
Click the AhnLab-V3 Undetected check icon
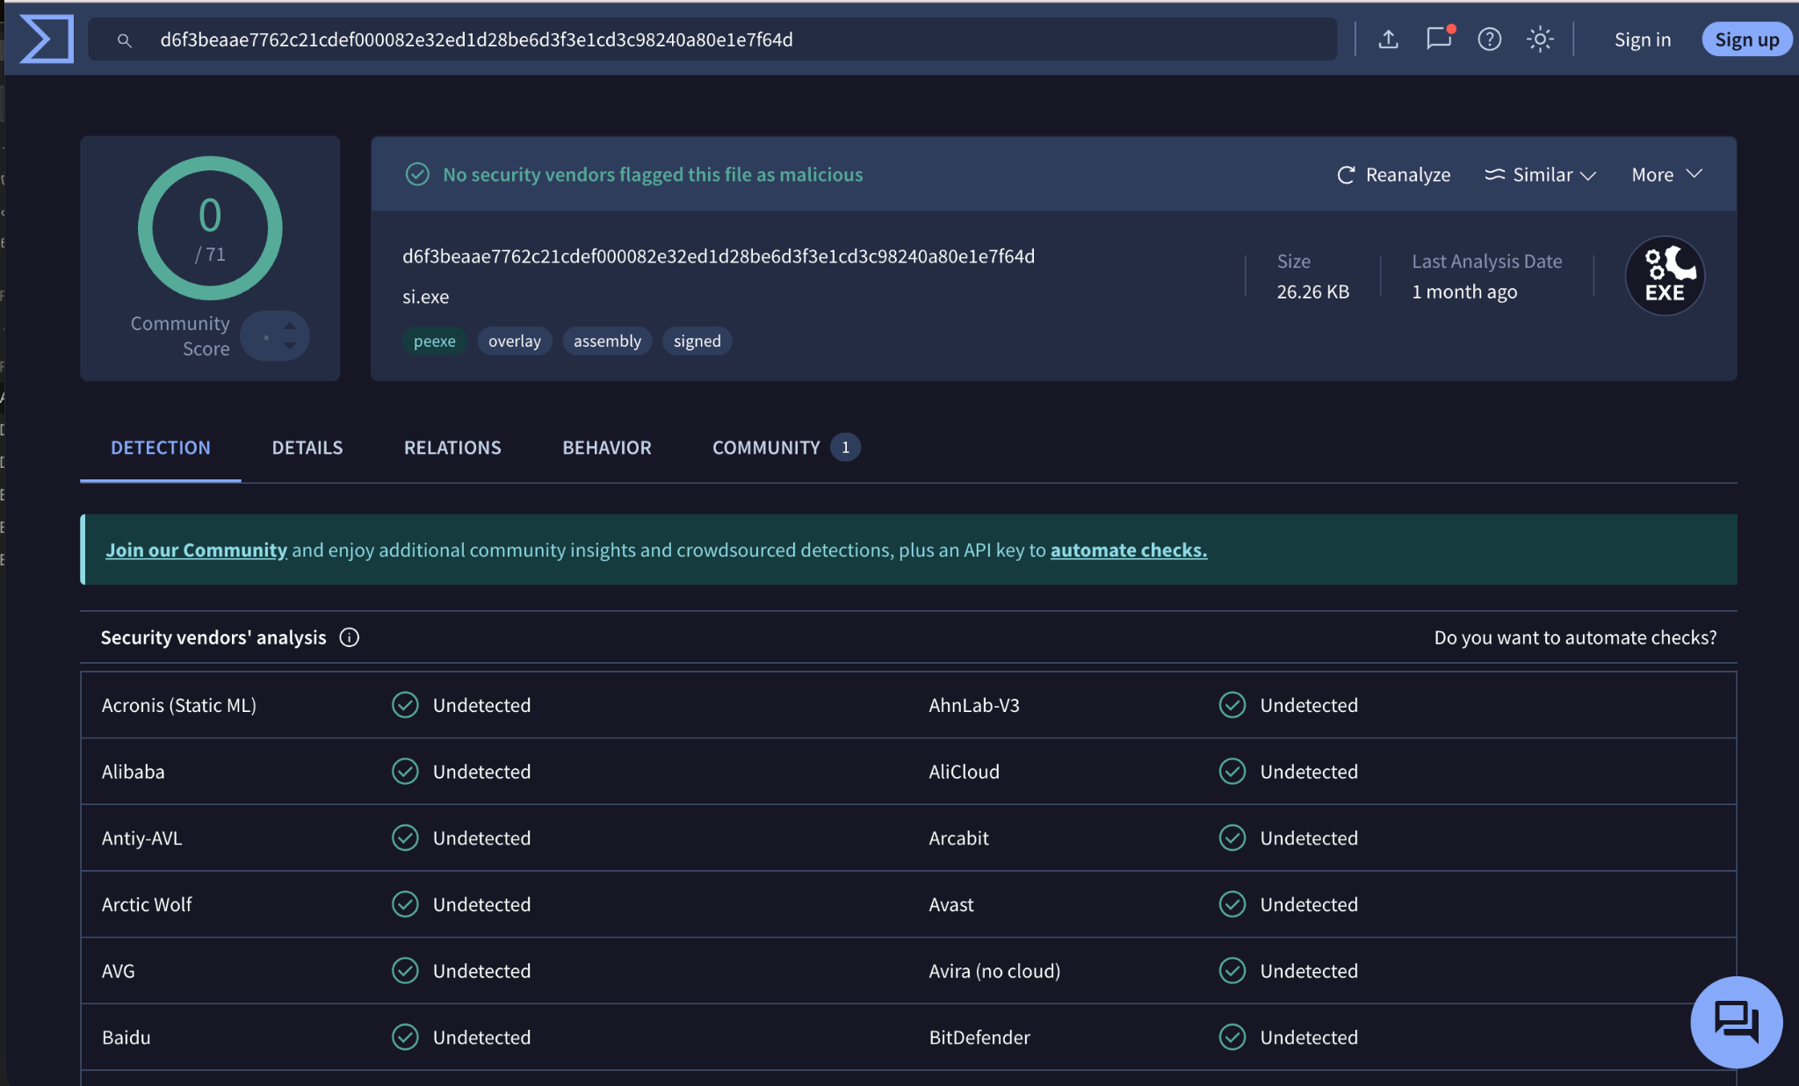coord(1232,705)
